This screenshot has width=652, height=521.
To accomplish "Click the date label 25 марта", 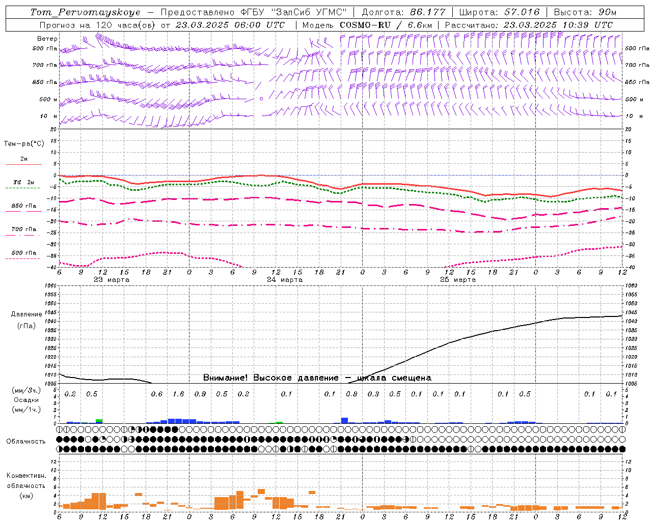I will click(x=458, y=280).
